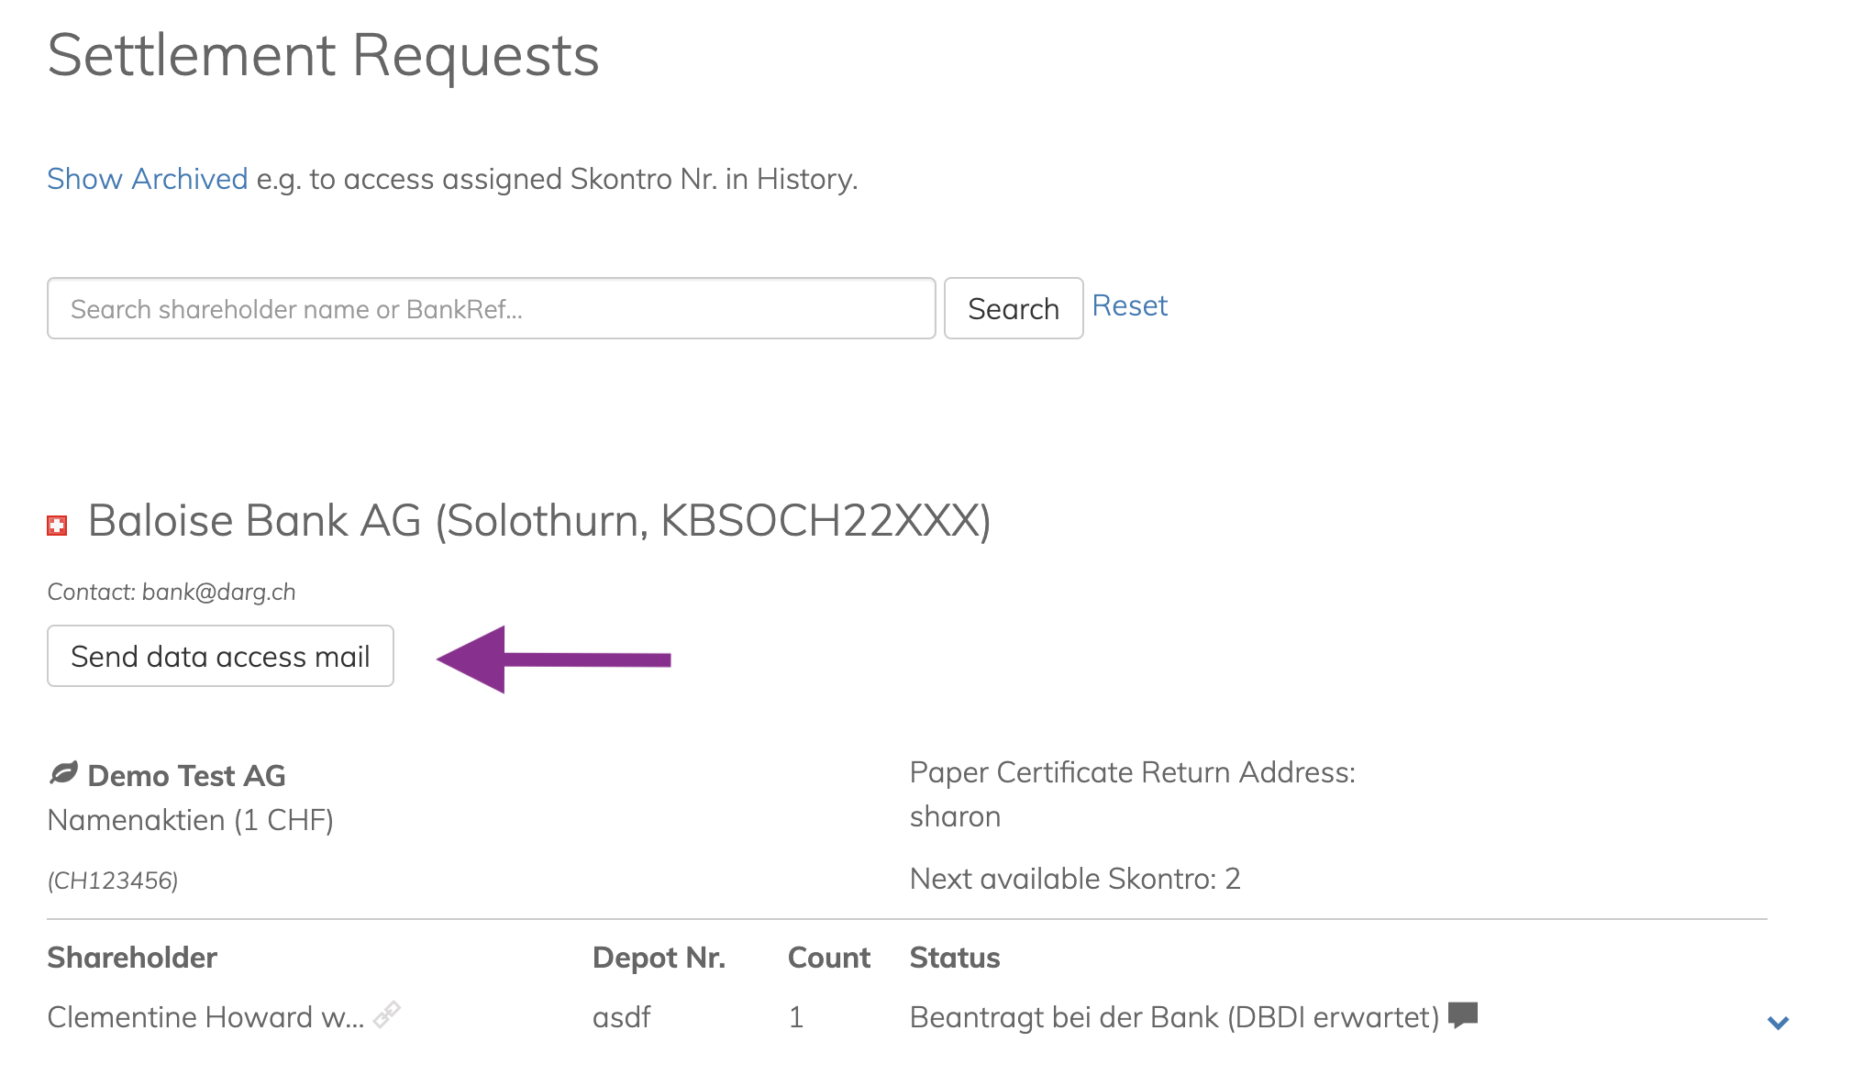The height and width of the screenshot is (1075, 1873).
Task: Click the Beantragt bei der Bank status text
Action: point(1174,1017)
